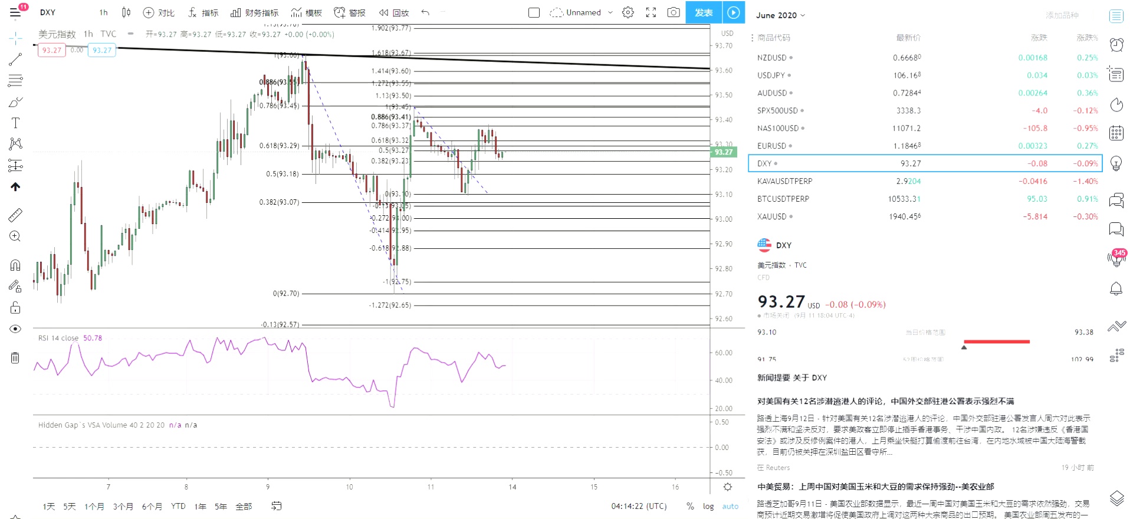Image resolution: width=1130 pixels, height=519 pixels.
Task: Open the go to date icon
Action: (276, 506)
